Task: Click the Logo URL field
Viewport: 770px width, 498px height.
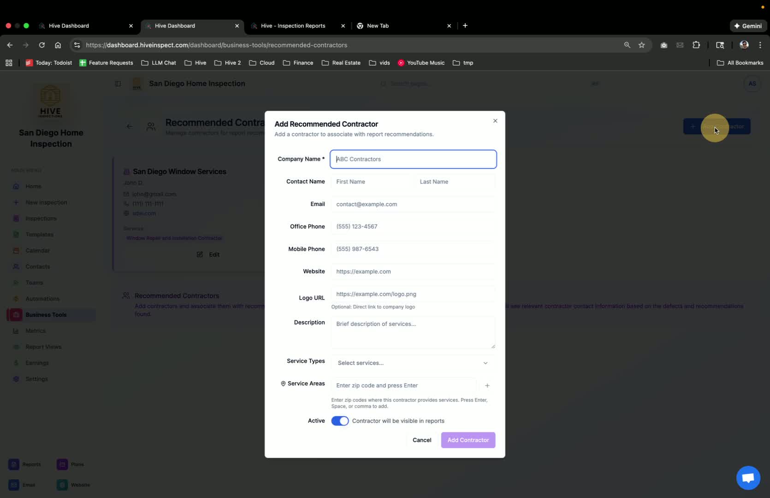Action: [413, 294]
